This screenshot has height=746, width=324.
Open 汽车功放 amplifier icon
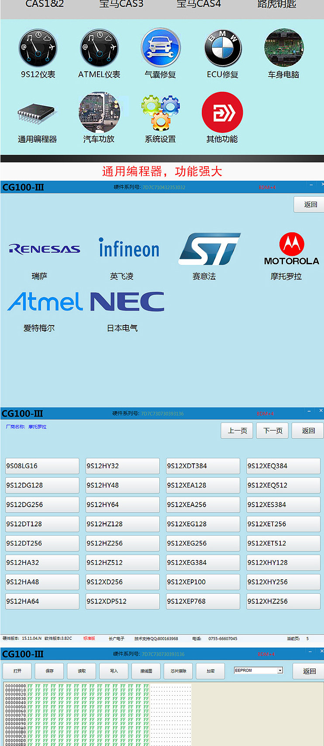(x=99, y=112)
